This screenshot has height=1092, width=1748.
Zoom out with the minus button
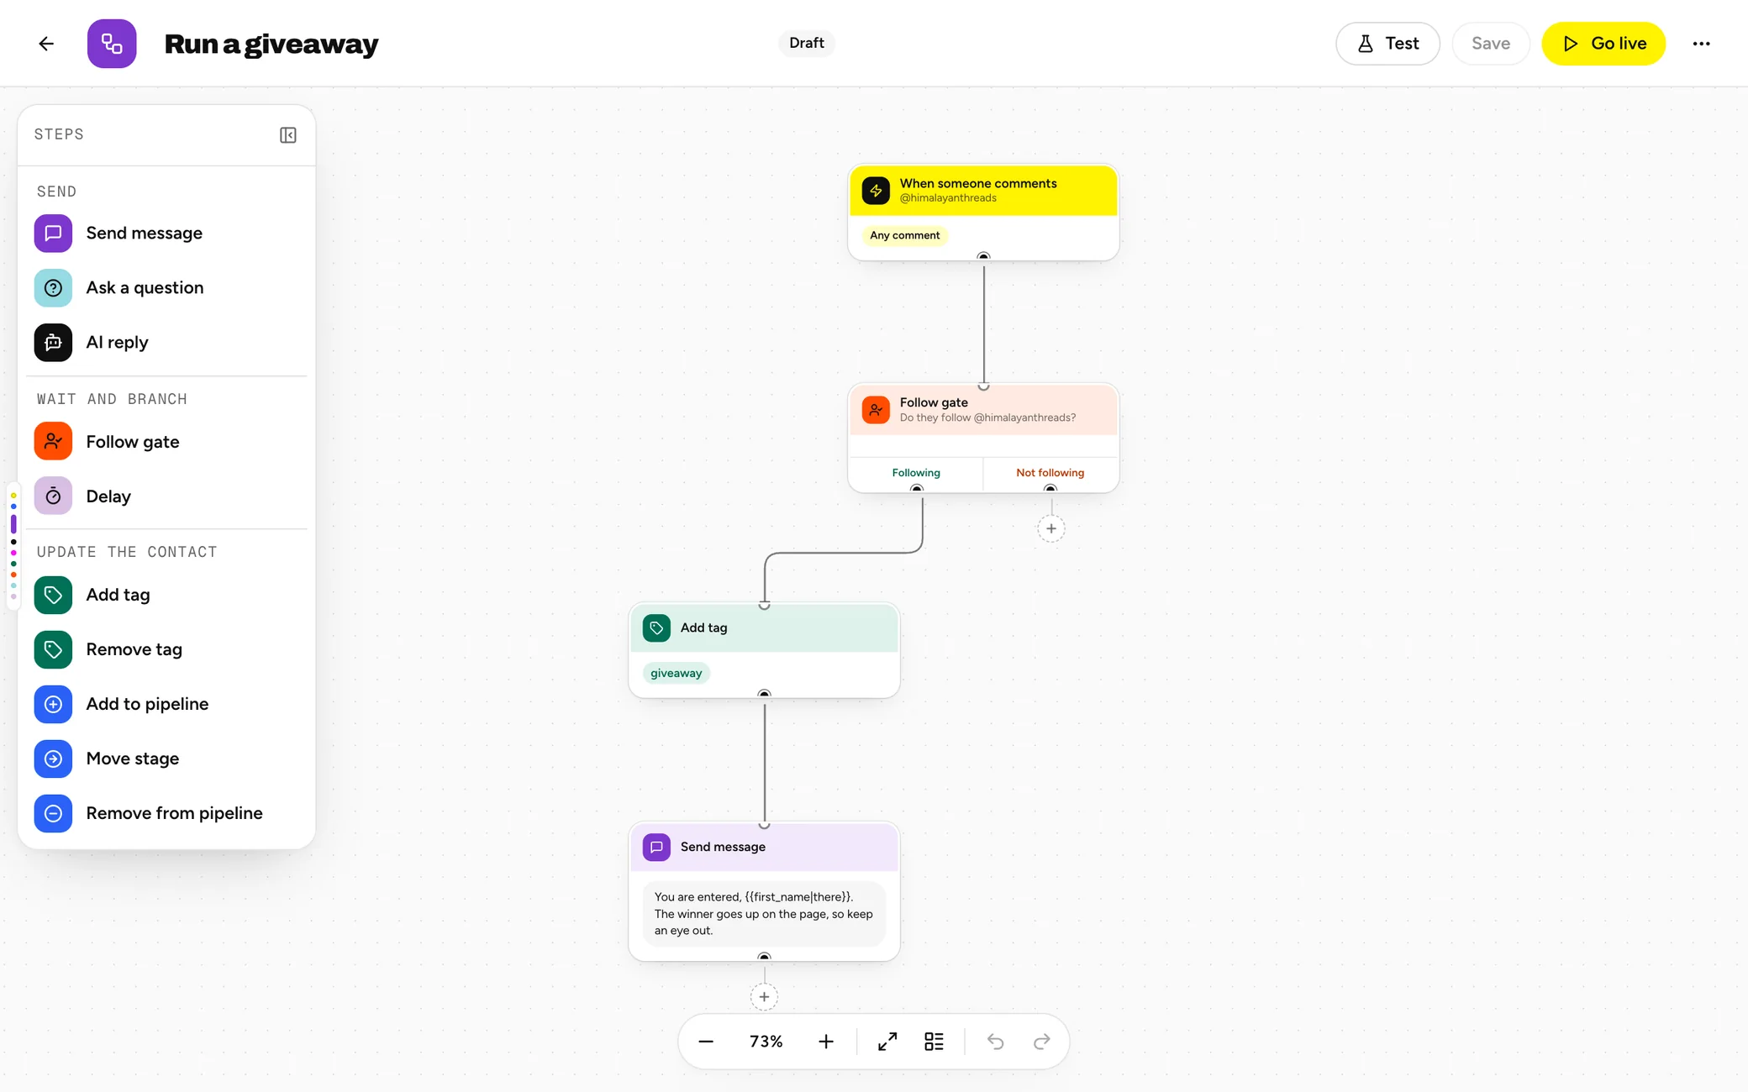(x=706, y=1042)
